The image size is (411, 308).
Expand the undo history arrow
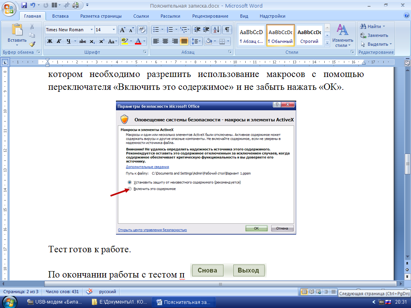click(x=39, y=5)
